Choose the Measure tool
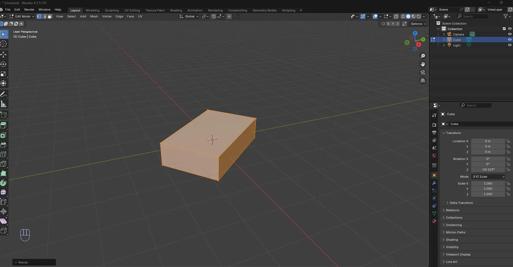The height and width of the screenshot is (267, 513). coord(4,104)
